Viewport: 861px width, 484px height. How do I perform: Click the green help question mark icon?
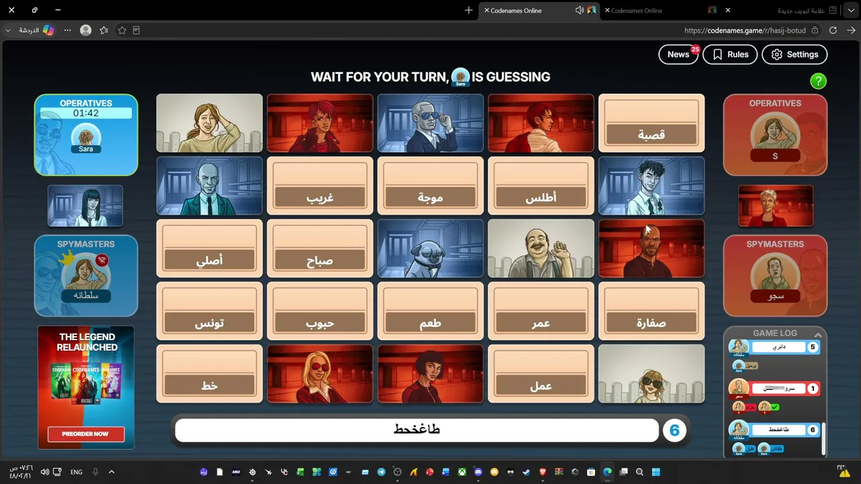(818, 81)
